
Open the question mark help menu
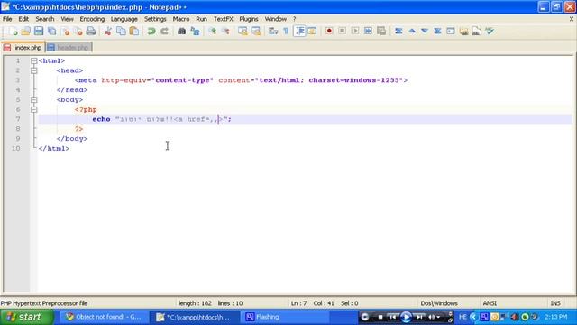pyautogui.click(x=295, y=19)
